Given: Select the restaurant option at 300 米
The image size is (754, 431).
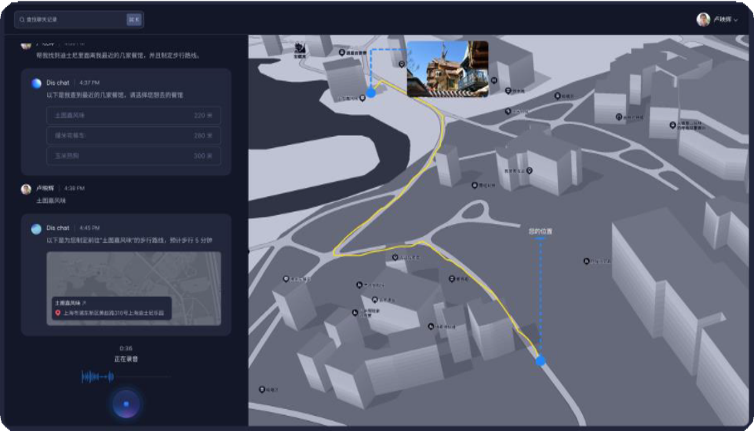Looking at the screenshot, I should (133, 155).
